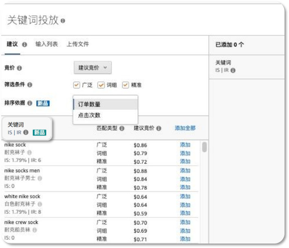Add nike socks men 广泛 at $0.88

[x=185, y=171]
